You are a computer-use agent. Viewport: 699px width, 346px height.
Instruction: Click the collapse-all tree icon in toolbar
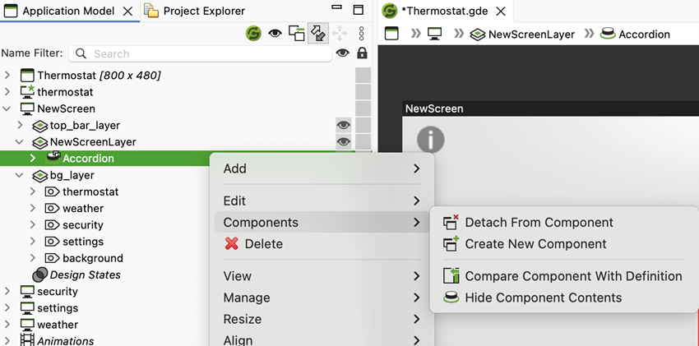tap(296, 34)
